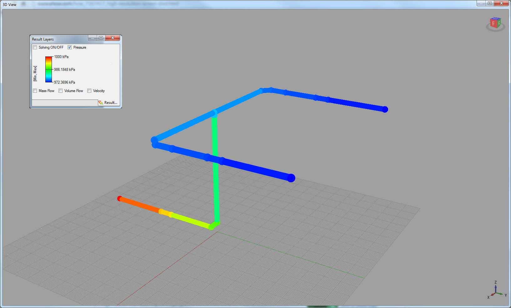Check the Velocity result option

coord(89,91)
